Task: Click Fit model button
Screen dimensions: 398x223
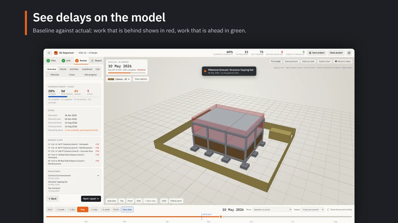Action: 276,61
